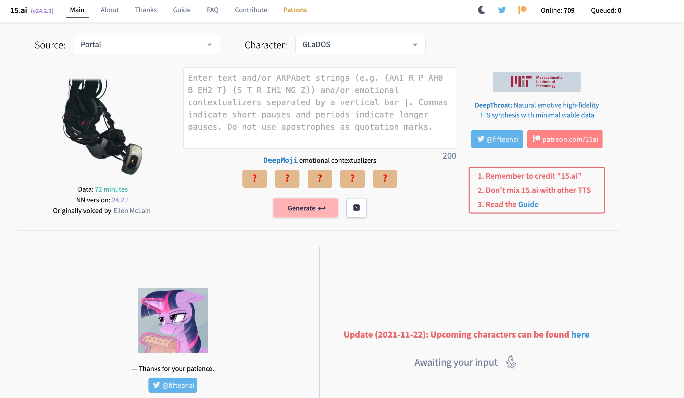The width and height of the screenshot is (684, 398).
Task: Click the GLaDOS character image
Action: (x=103, y=126)
